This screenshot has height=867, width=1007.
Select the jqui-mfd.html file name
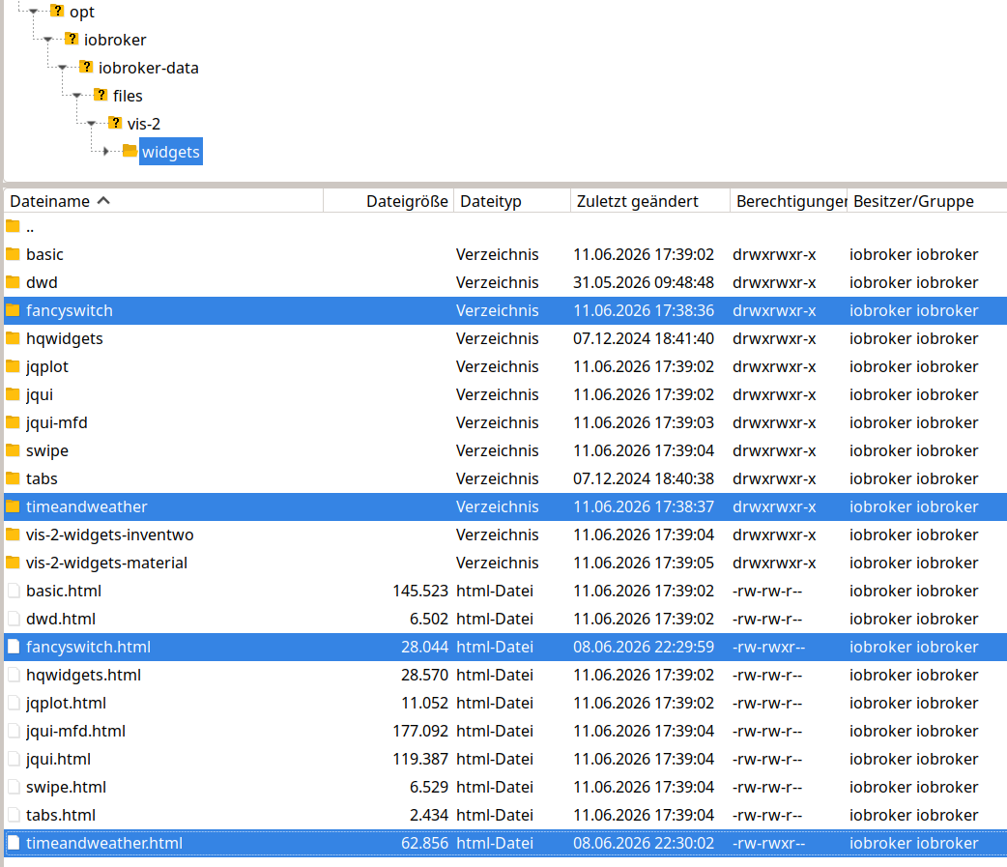(75, 731)
